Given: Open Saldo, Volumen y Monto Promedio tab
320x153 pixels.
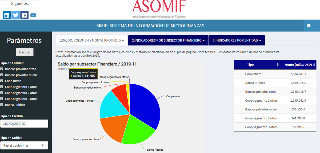Looking at the screenshot, I should pyautogui.click(x=91, y=40).
